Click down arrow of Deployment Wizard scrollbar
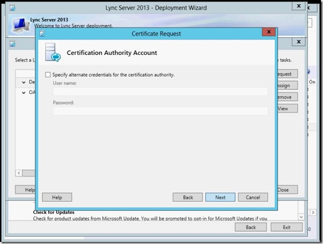This screenshot has height=244, width=323. [301, 217]
